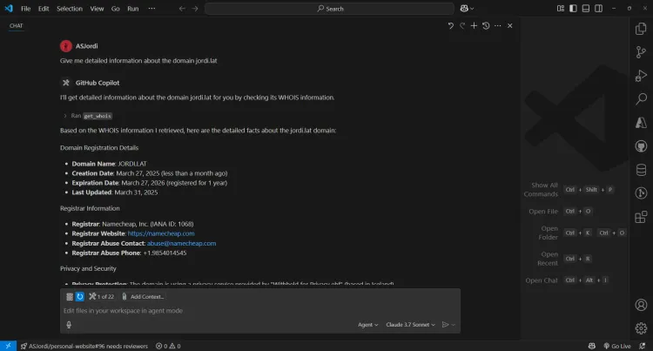The height and width of the screenshot is (351, 653).
Task: Open Run and Debug view
Action: point(641,76)
